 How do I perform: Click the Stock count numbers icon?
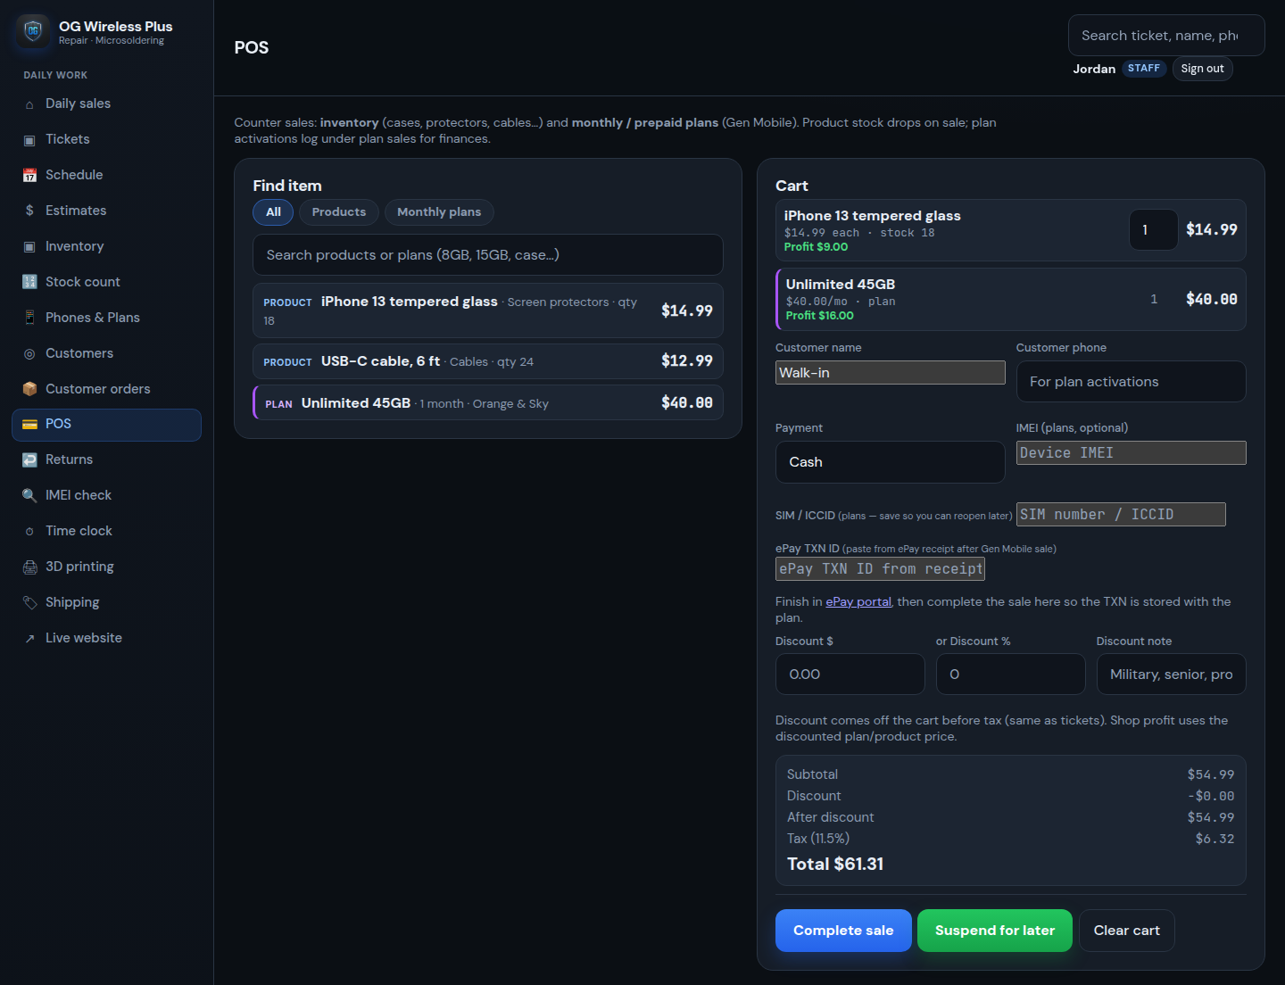(29, 282)
